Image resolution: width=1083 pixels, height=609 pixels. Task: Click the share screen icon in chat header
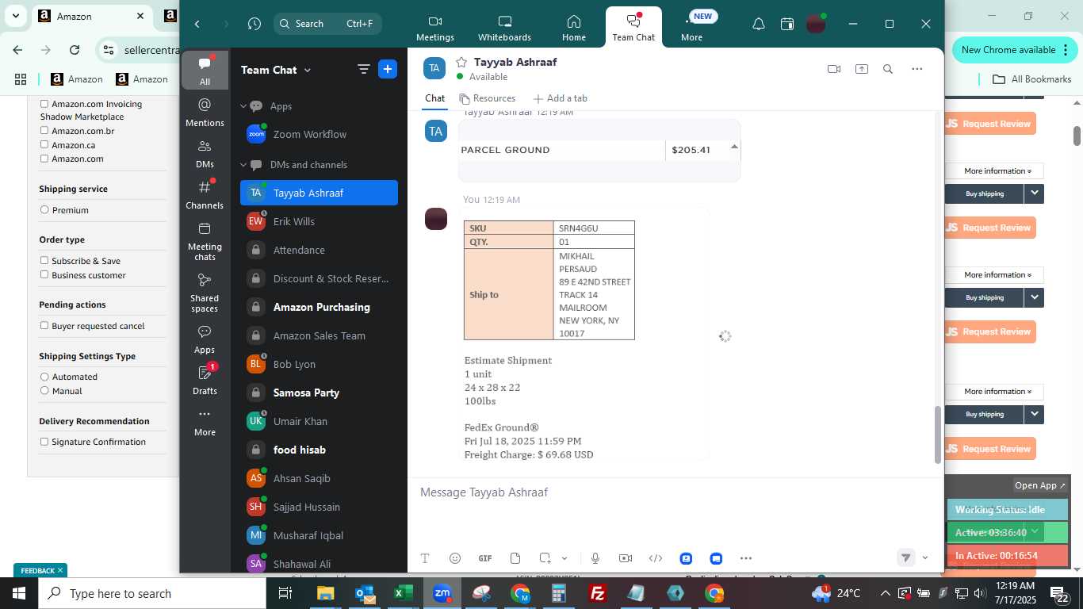click(862, 69)
